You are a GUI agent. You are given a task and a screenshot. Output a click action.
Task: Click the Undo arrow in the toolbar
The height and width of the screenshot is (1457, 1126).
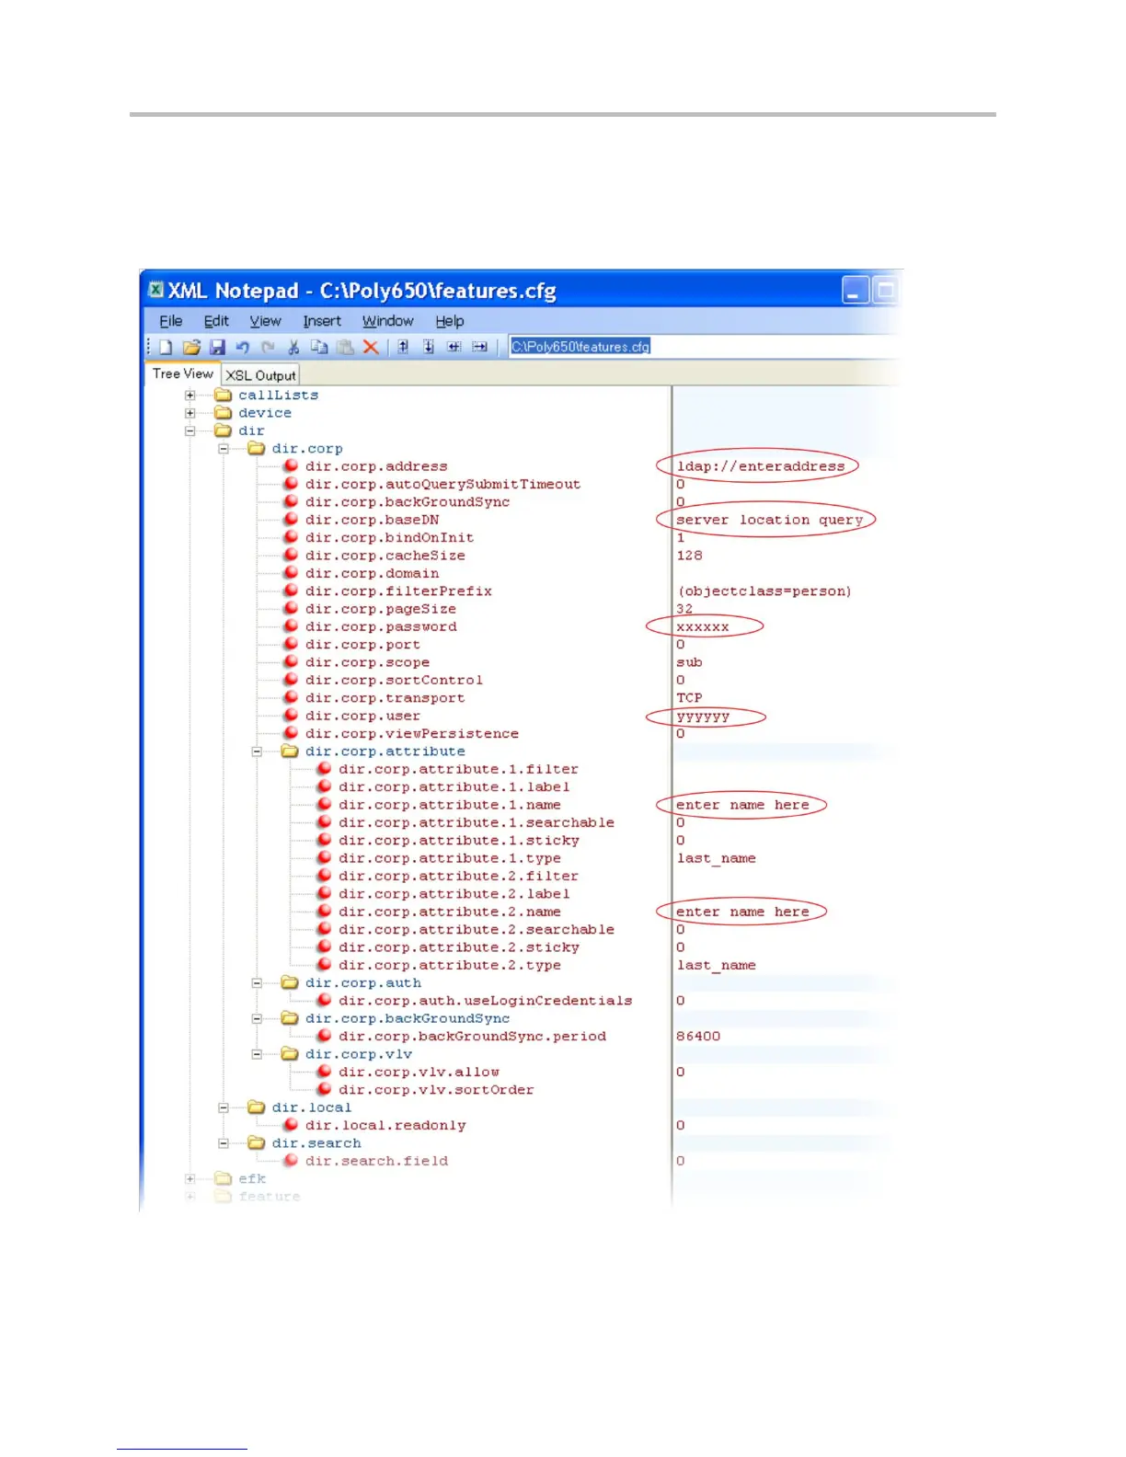[x=243, y=347]
